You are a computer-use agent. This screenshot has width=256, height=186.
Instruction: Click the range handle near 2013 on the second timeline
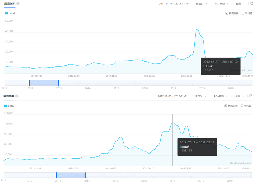[56, 175]
